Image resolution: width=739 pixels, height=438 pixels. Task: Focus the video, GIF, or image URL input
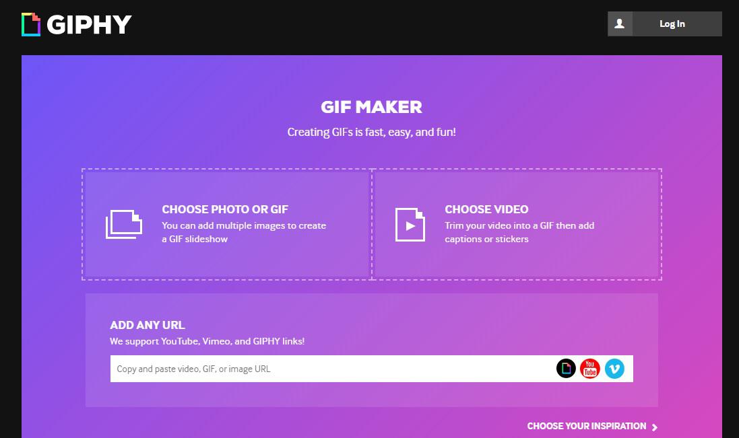(330, 369)
